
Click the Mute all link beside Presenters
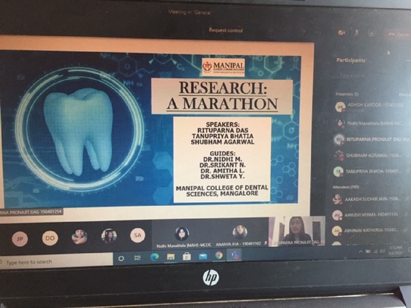(404, 95)
